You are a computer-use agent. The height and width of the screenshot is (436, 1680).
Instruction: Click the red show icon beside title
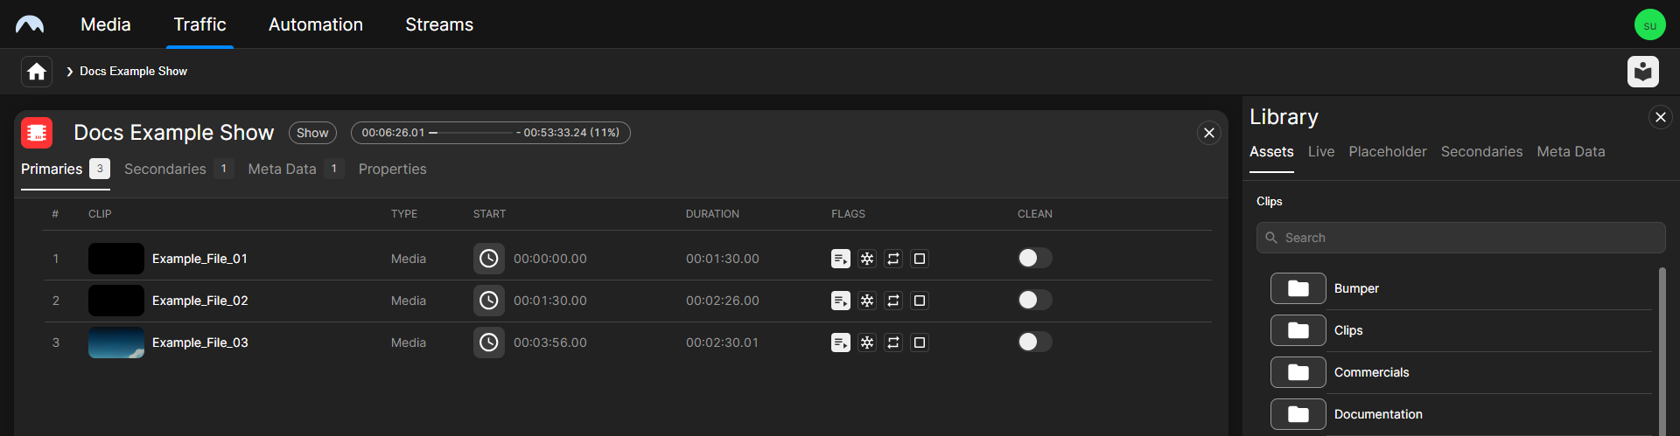click(37, 133)
